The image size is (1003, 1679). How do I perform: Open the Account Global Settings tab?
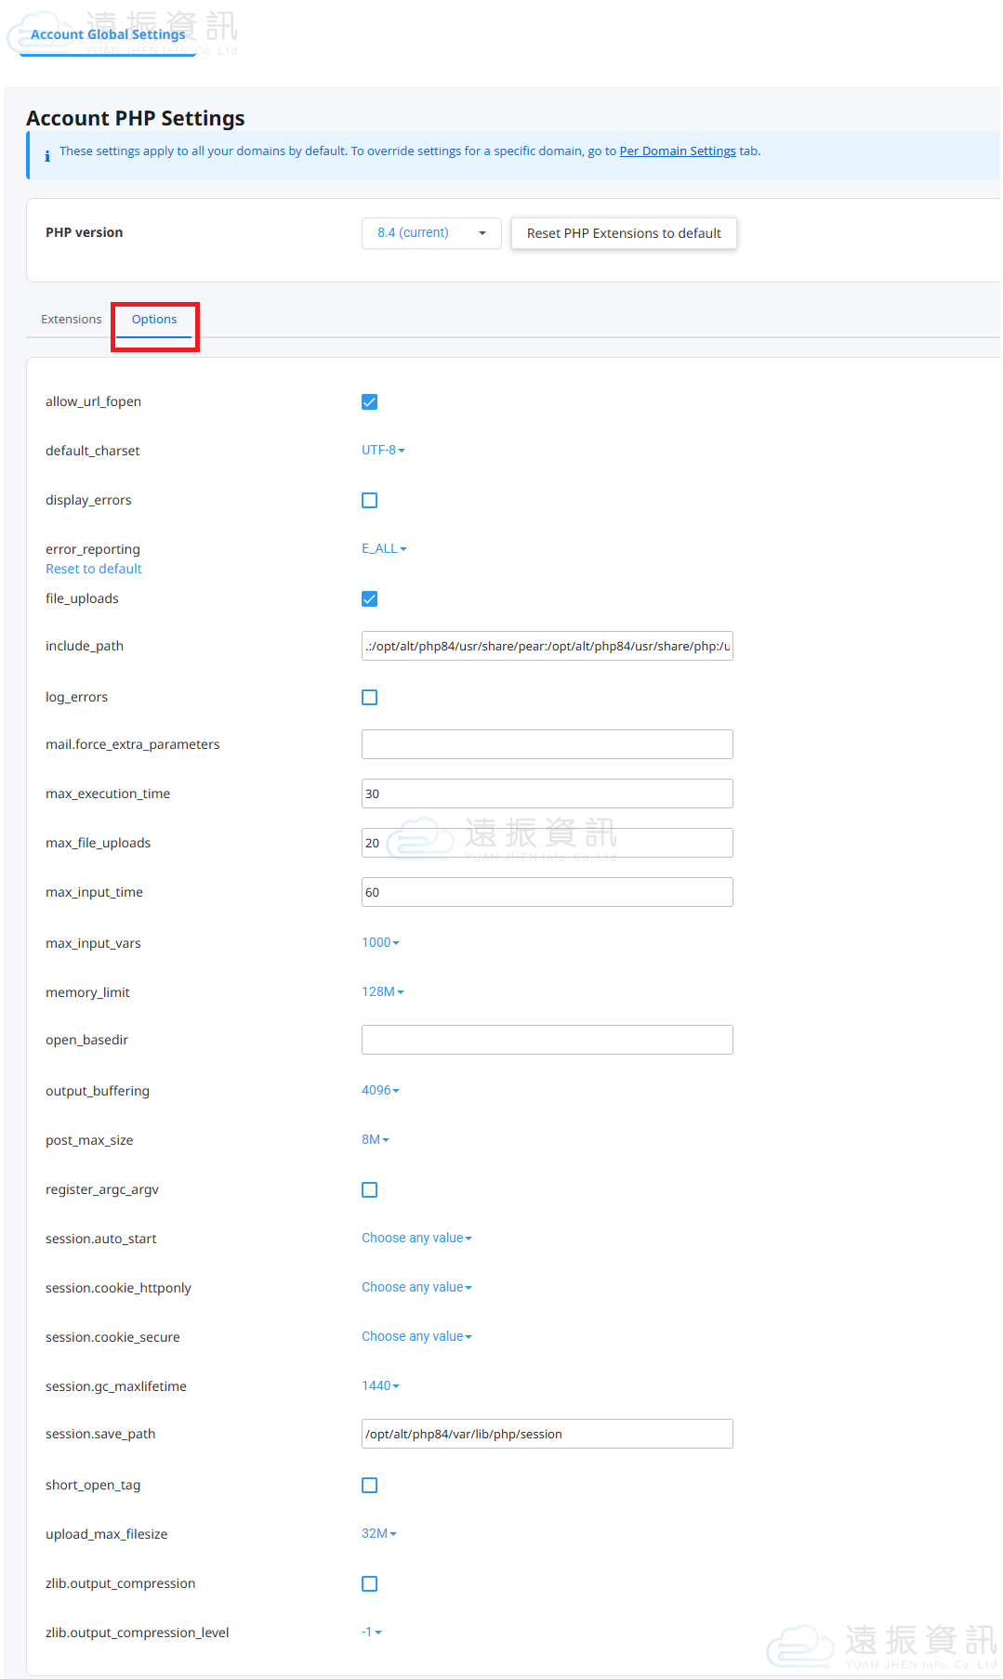point(108,34)
